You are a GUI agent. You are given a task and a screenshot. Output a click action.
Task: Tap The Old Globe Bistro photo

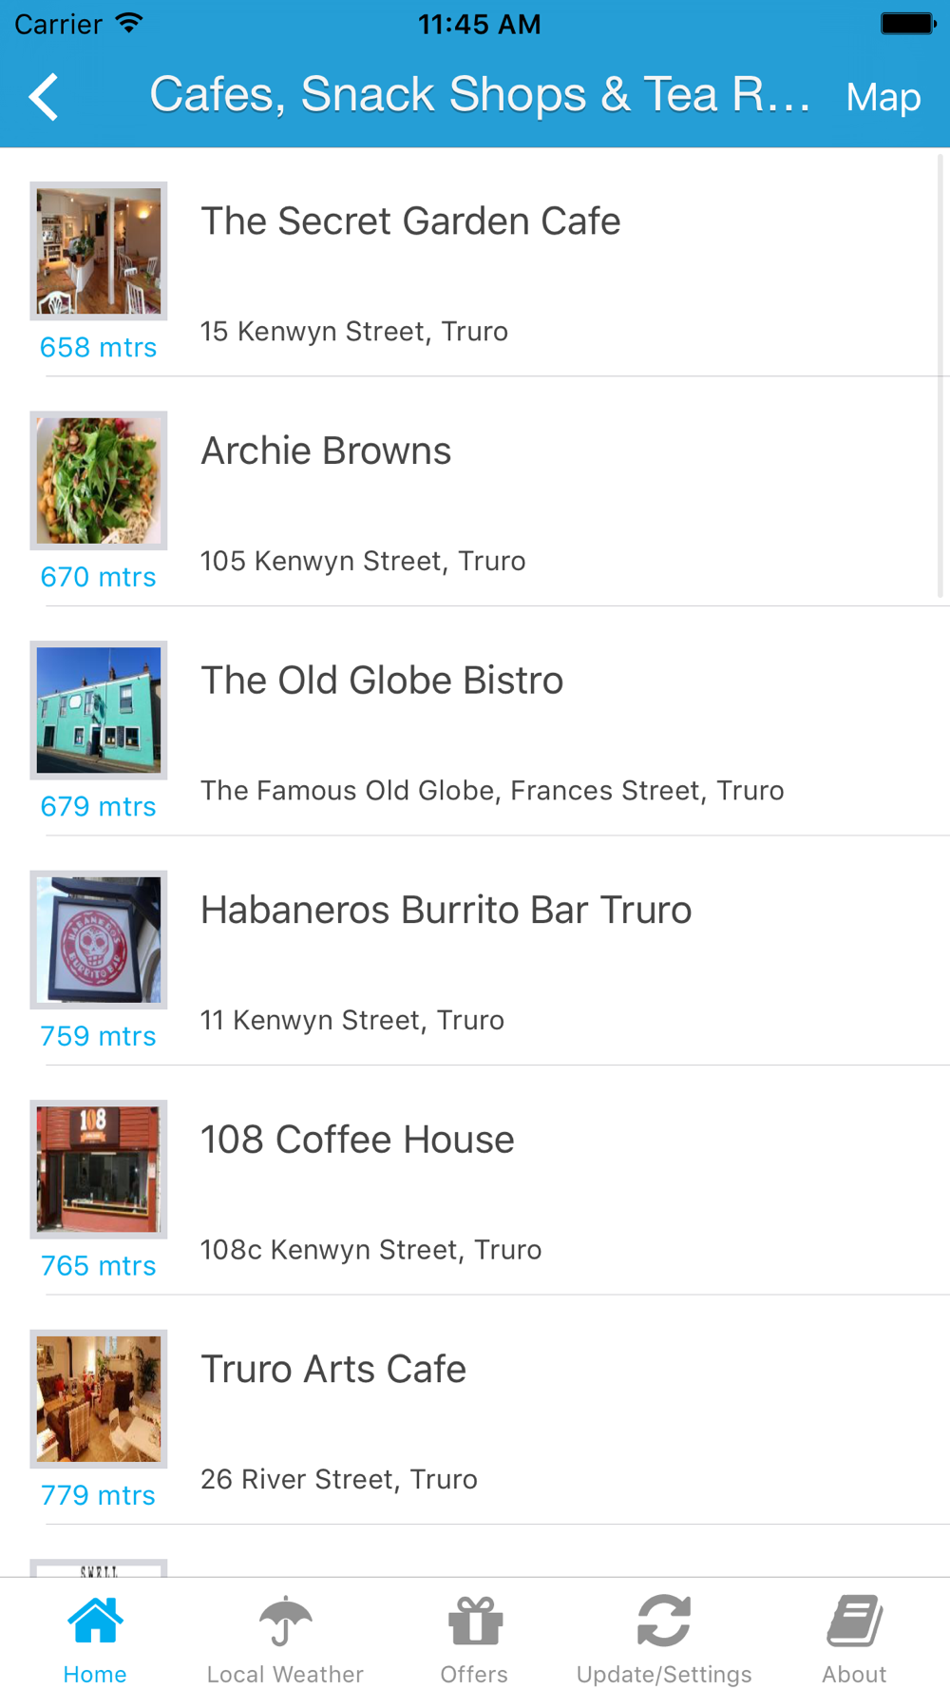[x=99, y=710]
